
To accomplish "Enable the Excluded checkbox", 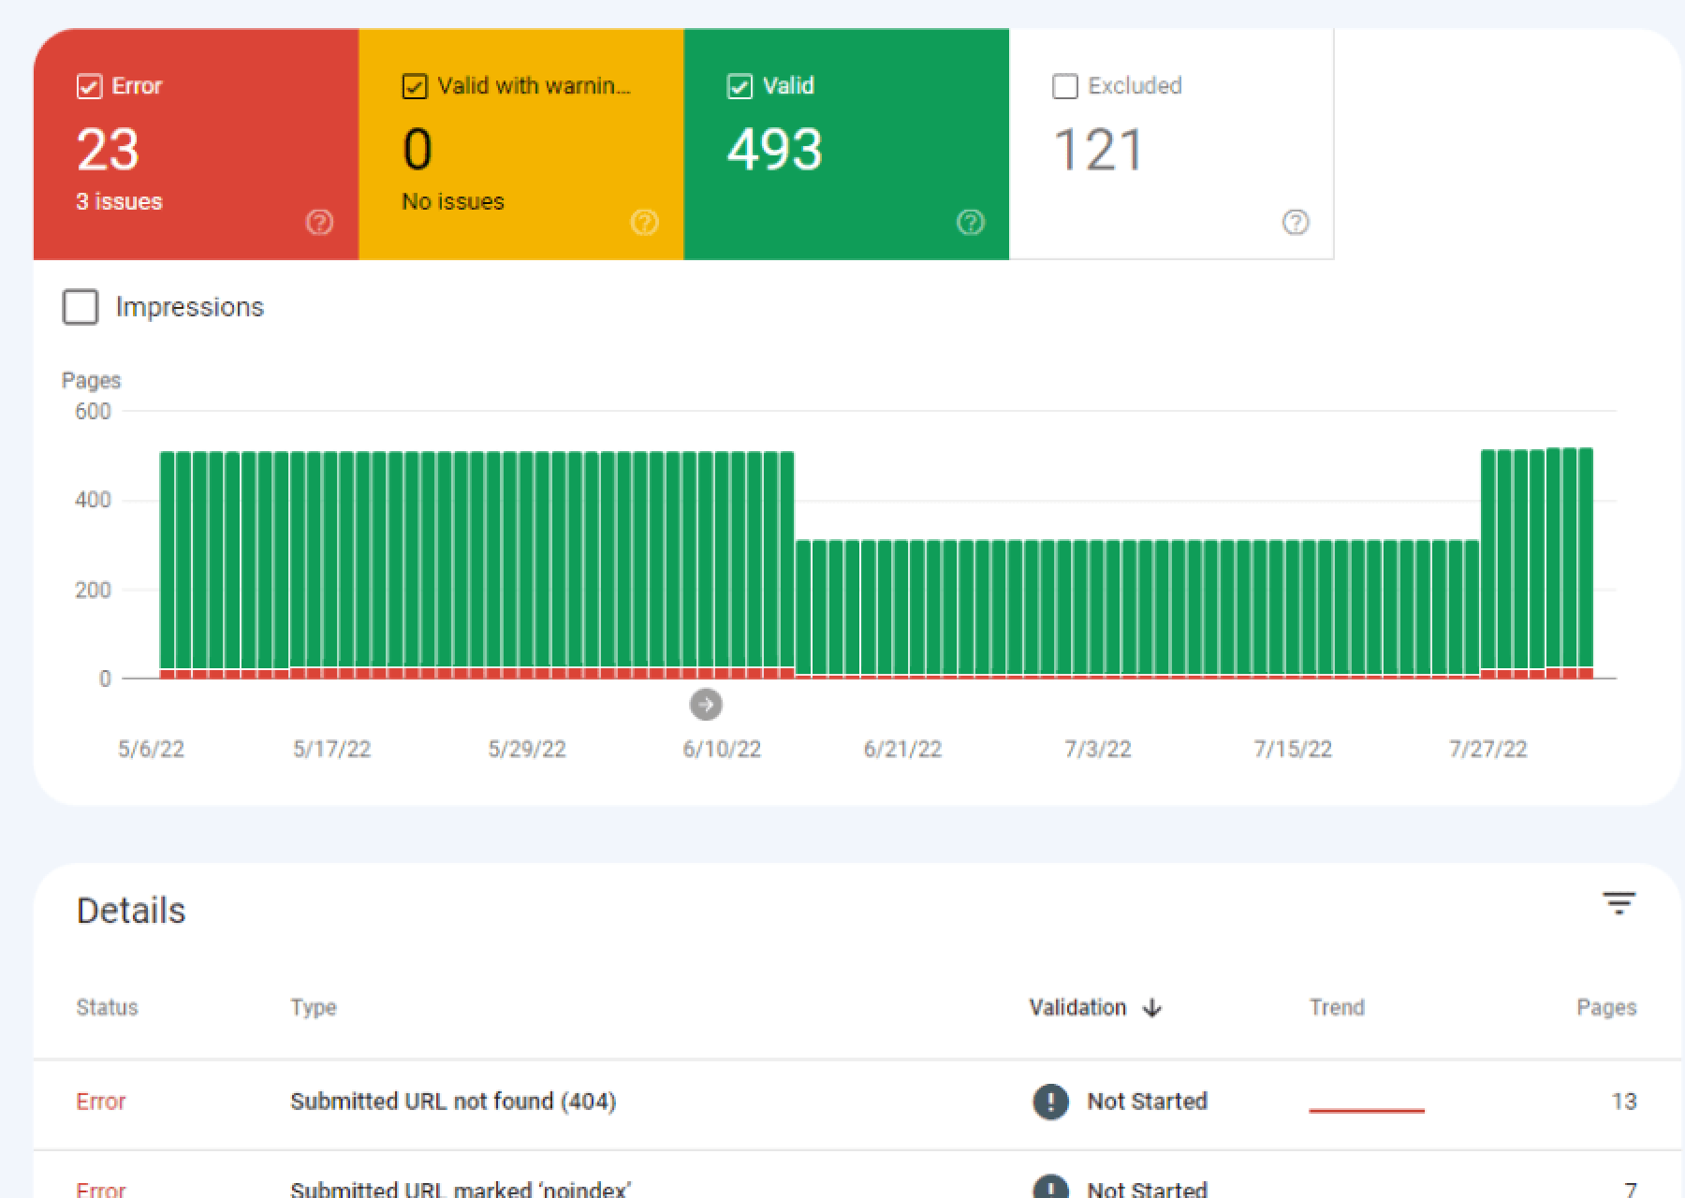I will point(1064,86).
